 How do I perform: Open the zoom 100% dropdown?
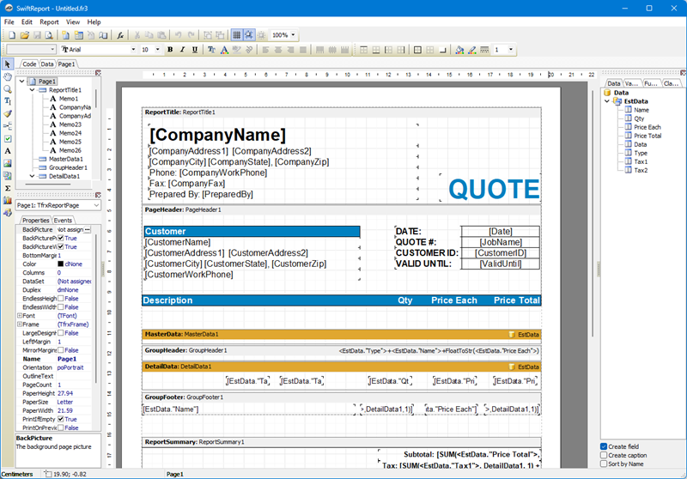[293, 35]
